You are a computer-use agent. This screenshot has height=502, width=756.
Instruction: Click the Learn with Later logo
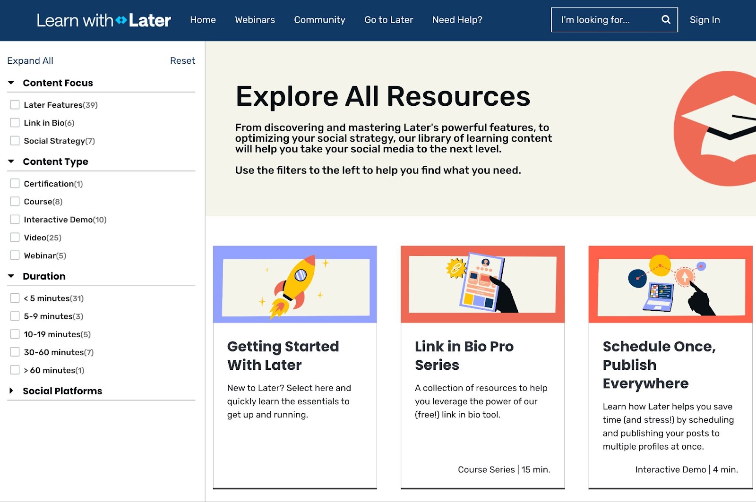(103, 20)
